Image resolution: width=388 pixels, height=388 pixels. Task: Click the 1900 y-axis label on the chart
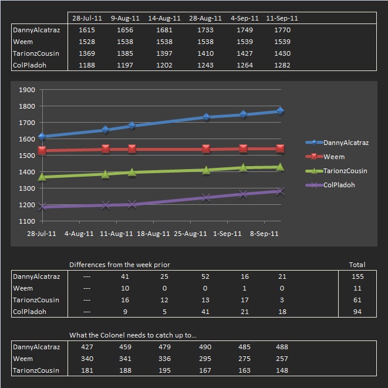coord(27,90)
